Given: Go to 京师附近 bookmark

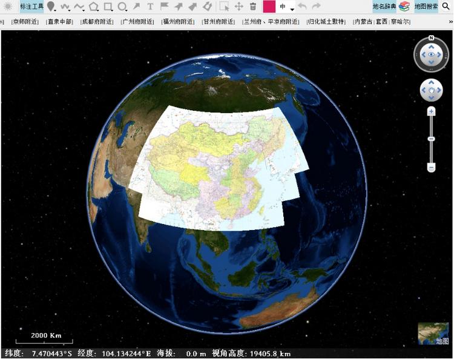Looking at the screenshot, I should (25, 22).
